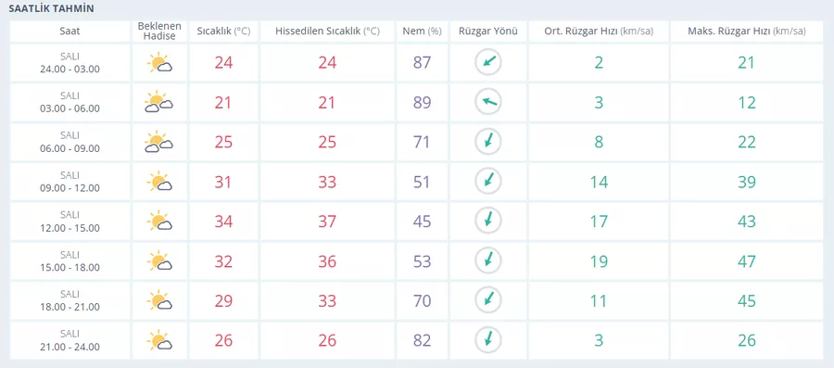The width and height of the screenshot is (834, 368).
Task: Click the Nem (%) column header
Action: [422, 31]
